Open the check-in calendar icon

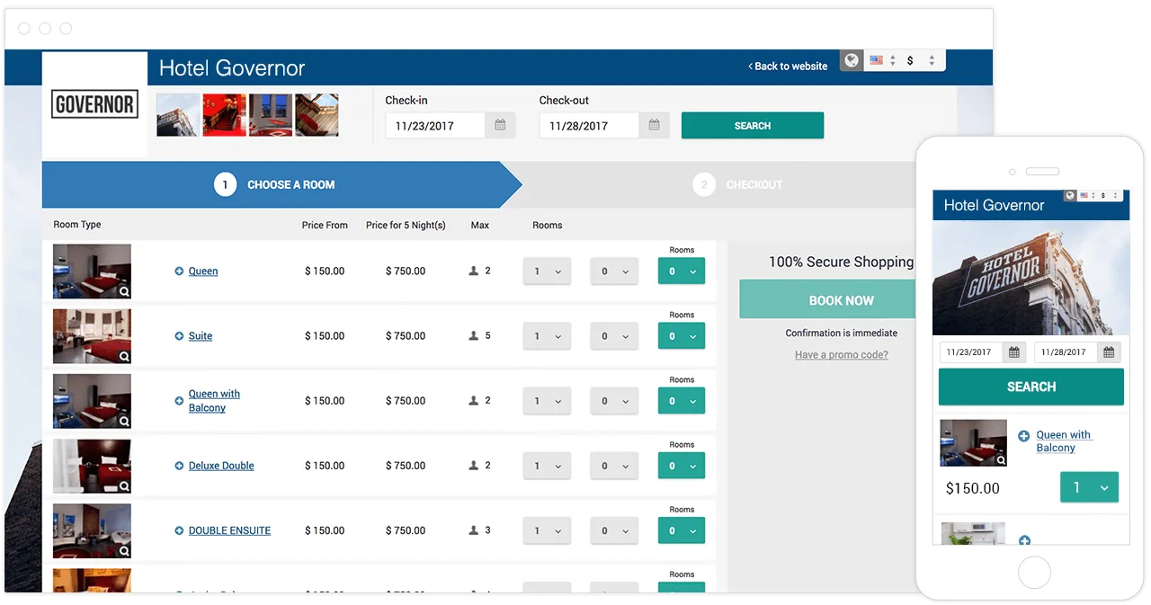500,126
